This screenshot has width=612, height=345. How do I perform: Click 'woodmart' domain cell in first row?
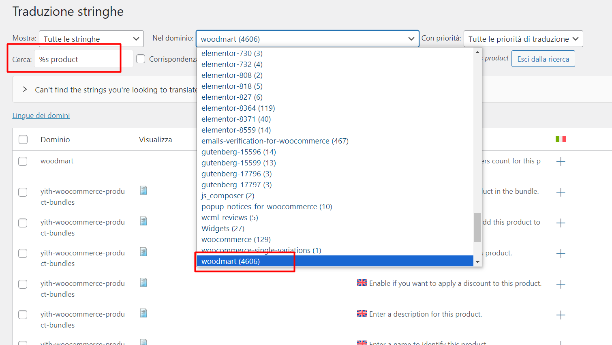(57, 161)
